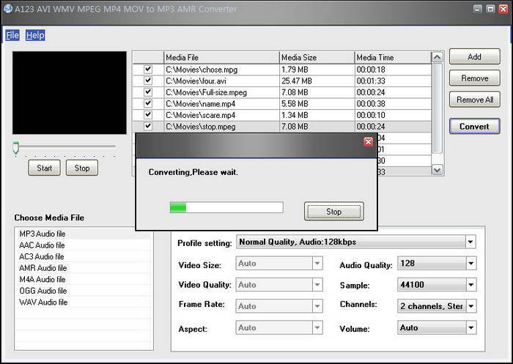Minimize the converter window
This screenshot has height=364, width=513.
coord(478,9)
